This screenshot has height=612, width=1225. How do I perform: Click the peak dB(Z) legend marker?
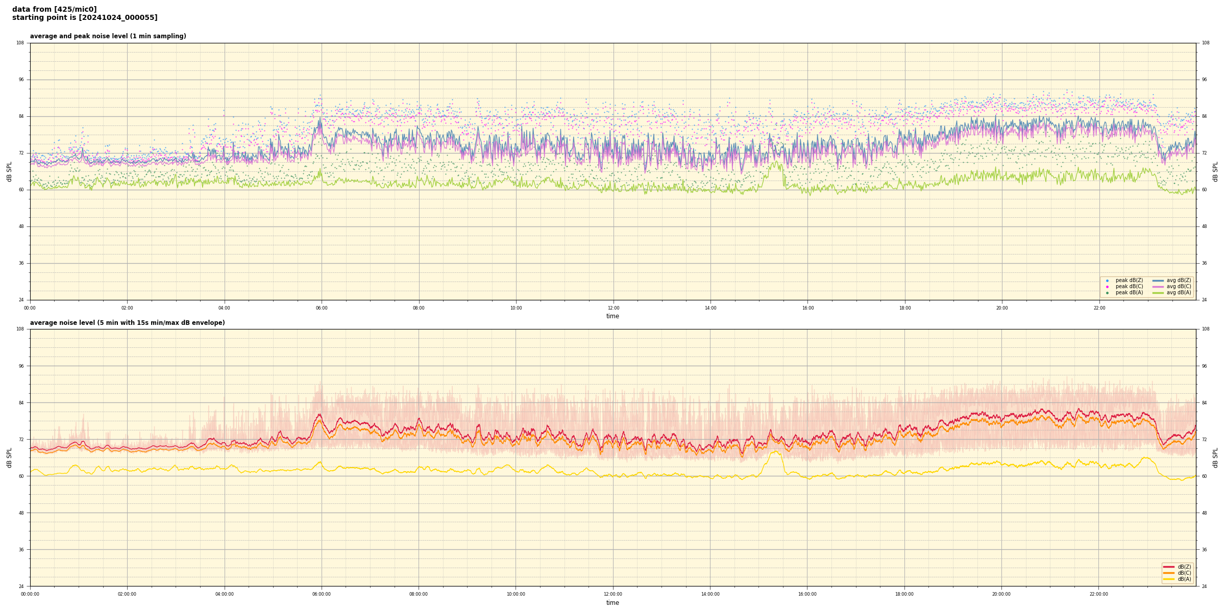(x=1107, y=280)
